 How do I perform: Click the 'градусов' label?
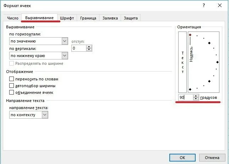[208, 97]
